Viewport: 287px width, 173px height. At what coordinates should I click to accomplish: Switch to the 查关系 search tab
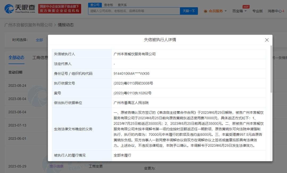[x=122, y=5]
